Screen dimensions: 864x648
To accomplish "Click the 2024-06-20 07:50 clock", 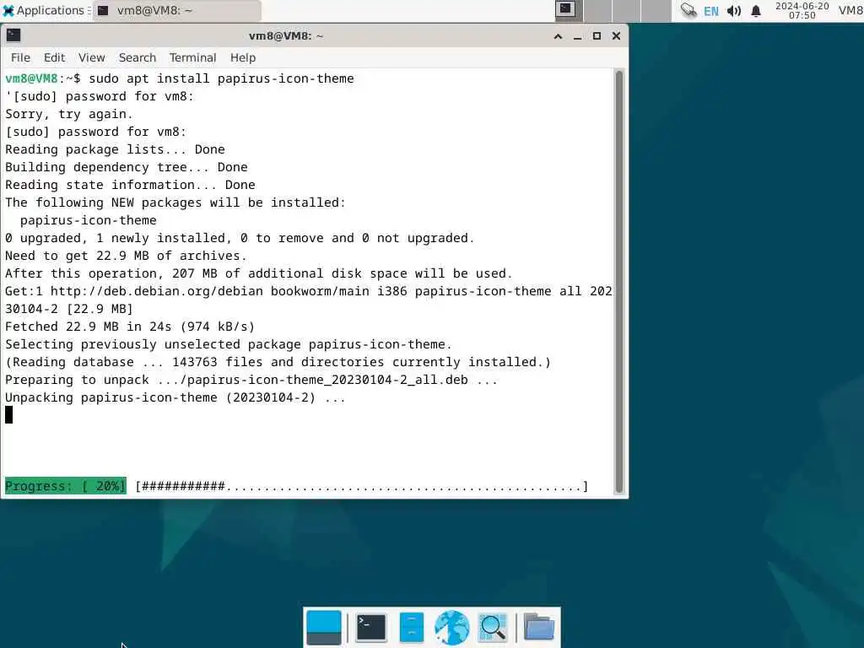I will (x=802, y=10).
